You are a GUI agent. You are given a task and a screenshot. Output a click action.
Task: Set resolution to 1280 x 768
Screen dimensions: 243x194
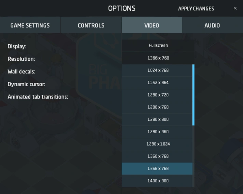point(158,107)
